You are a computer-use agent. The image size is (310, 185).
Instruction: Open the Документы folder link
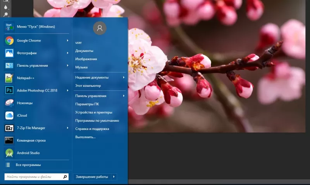pos(84,51)
